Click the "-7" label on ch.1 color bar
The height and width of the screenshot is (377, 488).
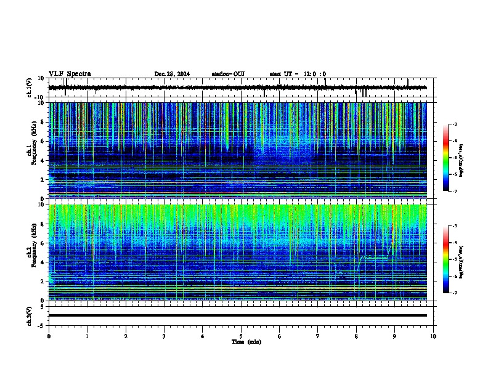click(x=454, y=191)
